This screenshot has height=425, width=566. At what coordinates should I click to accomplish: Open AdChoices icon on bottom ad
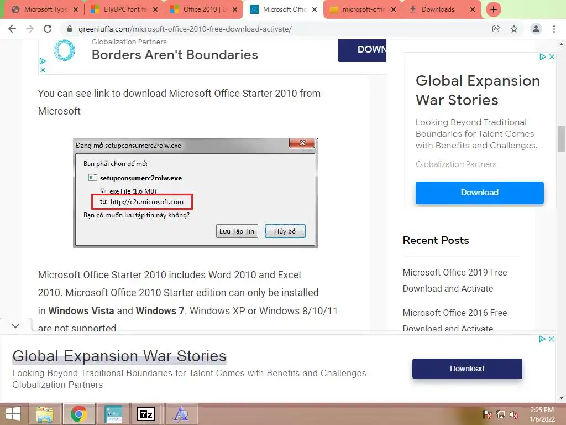(x=542, y=339)
